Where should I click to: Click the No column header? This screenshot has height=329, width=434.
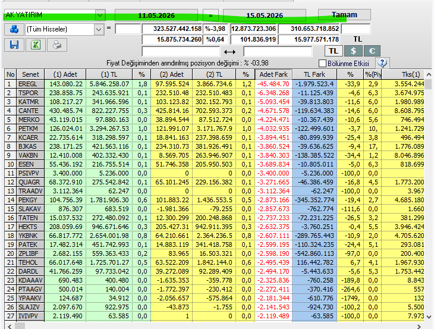tap(11, 74)
